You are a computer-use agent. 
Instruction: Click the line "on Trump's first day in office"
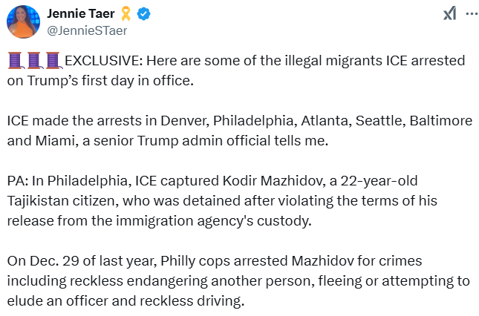click(x=100, y=79)
